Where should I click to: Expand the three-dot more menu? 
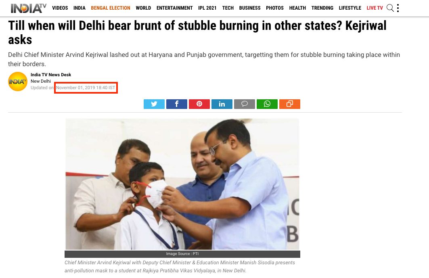pyautogui.click(x=398, y=8)
